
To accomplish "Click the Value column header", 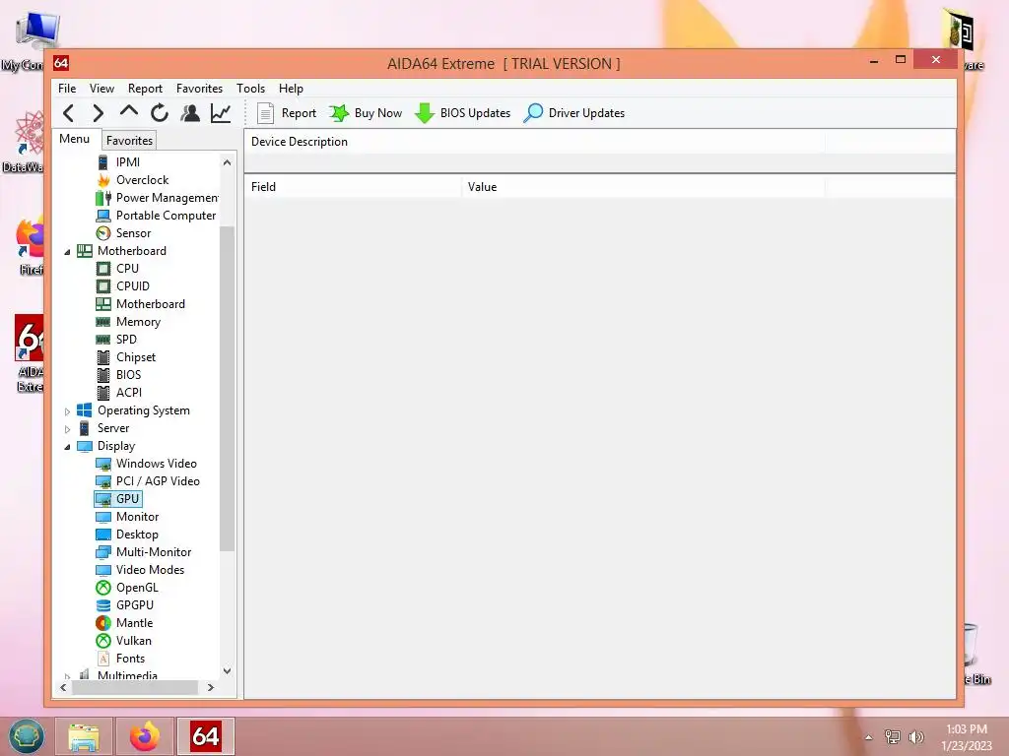I will click(x=642, y=186).
